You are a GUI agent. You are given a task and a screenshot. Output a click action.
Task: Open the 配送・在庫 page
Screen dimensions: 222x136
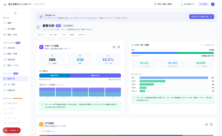tap(15, 54)
